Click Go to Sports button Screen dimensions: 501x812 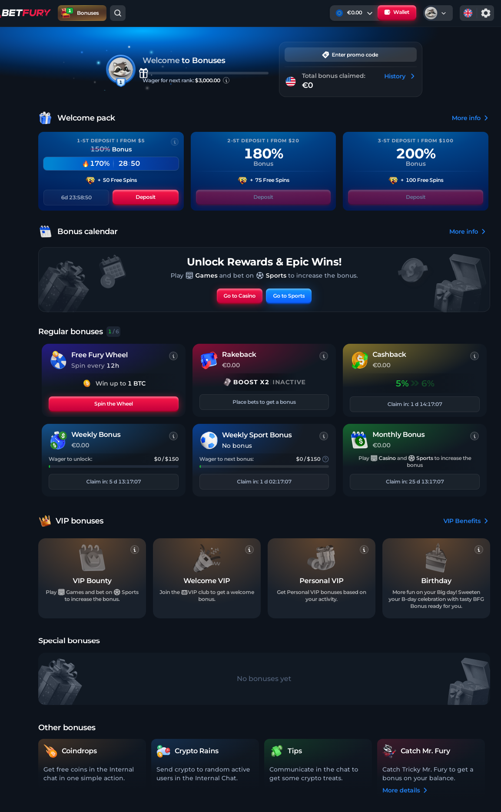pos(289,296)
